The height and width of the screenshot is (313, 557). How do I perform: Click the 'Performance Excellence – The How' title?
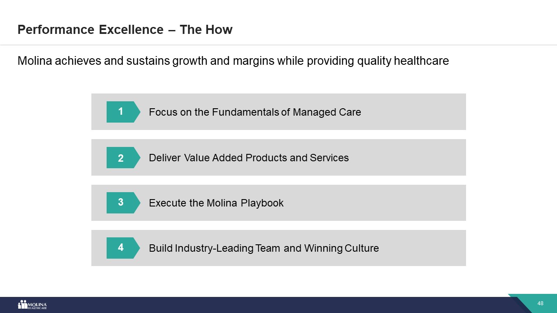(125, 30)
